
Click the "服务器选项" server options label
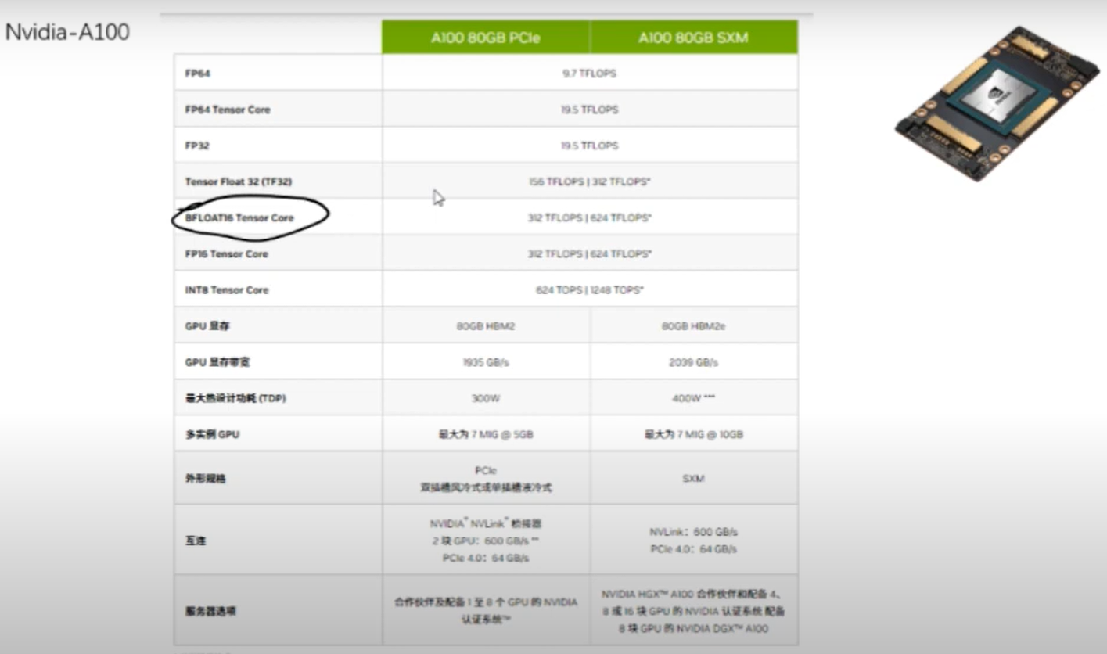click(x=210, y=611)
